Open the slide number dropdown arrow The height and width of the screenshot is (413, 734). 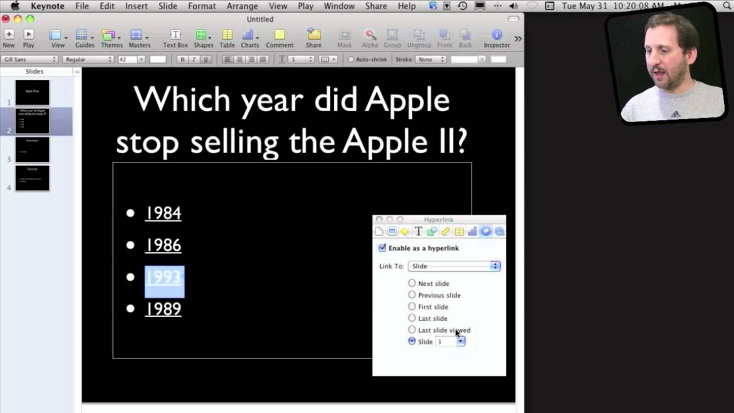tap(461, 342)
